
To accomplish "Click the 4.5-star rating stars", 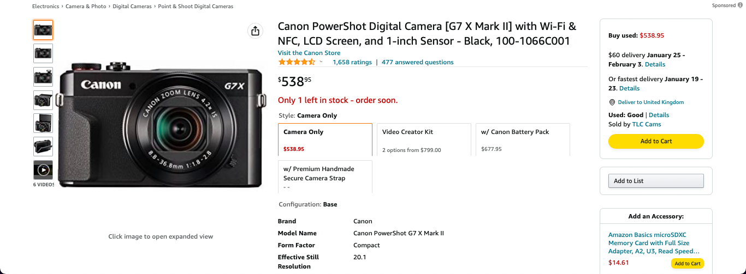I will click(297, 62).
